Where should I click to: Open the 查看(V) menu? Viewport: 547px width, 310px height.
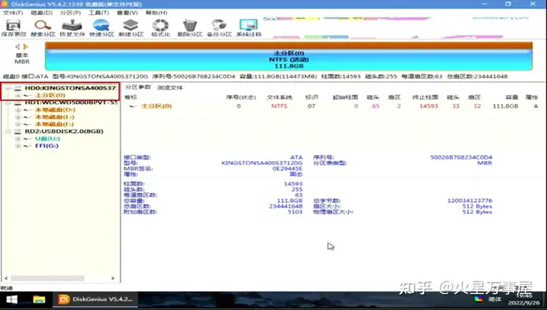[128, 13]
